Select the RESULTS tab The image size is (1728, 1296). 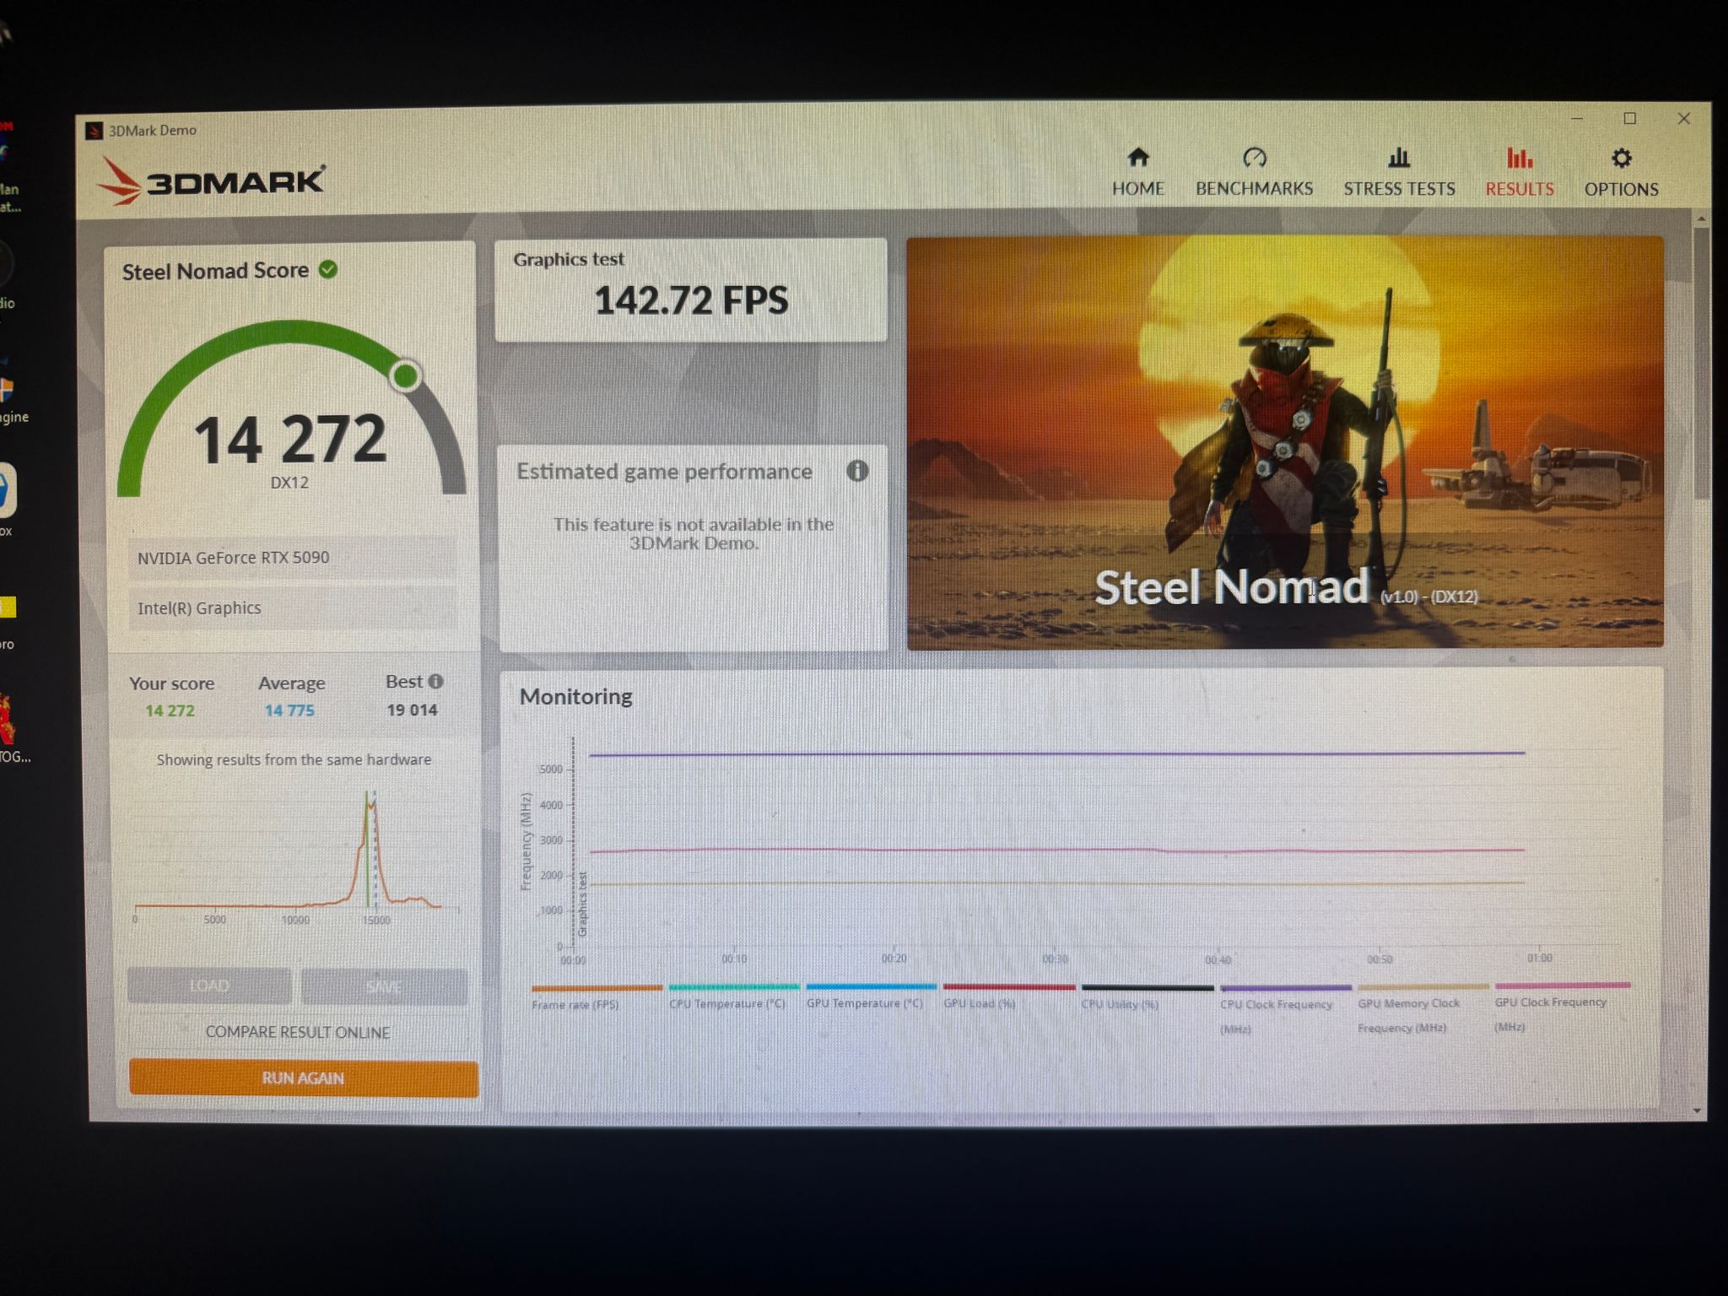coord(1520,172)
